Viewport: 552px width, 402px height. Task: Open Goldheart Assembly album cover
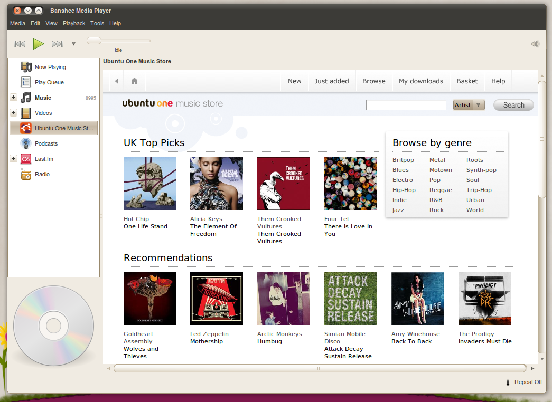[x=150, y=299]
